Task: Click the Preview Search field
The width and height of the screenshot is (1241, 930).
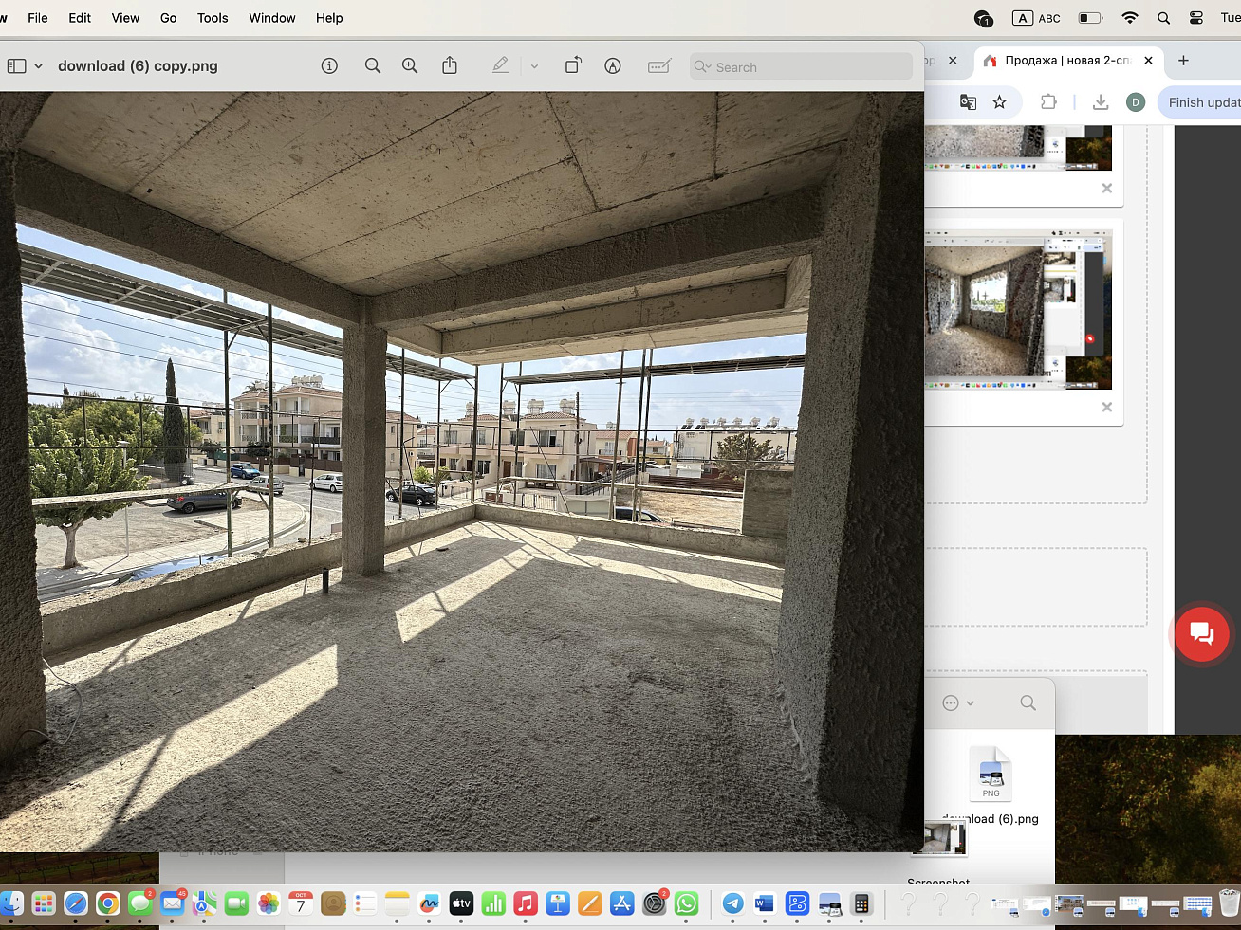Action: pos(802,66)
